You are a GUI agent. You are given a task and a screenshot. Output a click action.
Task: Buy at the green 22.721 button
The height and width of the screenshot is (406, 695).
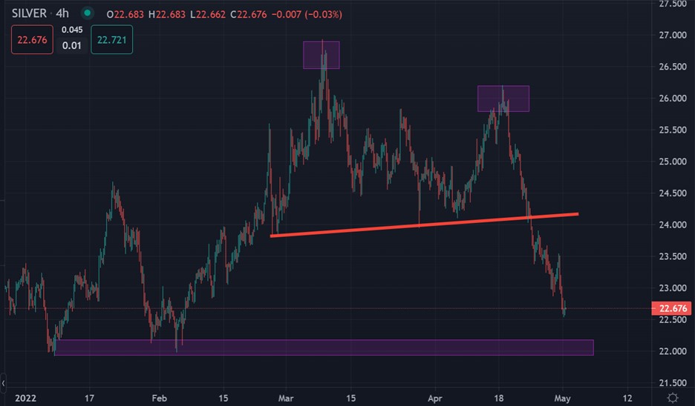[x=111, y=40]
